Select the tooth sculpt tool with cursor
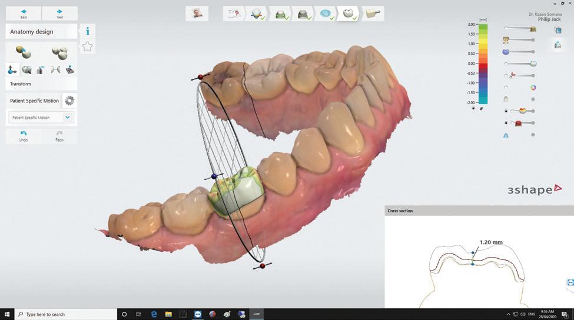Screen dimensions: 574x320 pyautogui.click(x=26, y=69)
